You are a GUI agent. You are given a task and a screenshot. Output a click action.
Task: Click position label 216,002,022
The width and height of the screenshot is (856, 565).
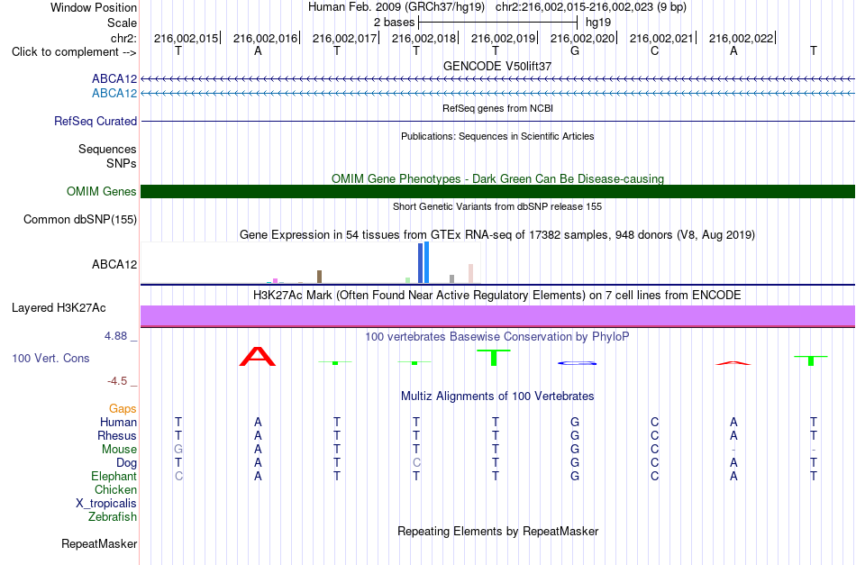click(x=741, y=38)
